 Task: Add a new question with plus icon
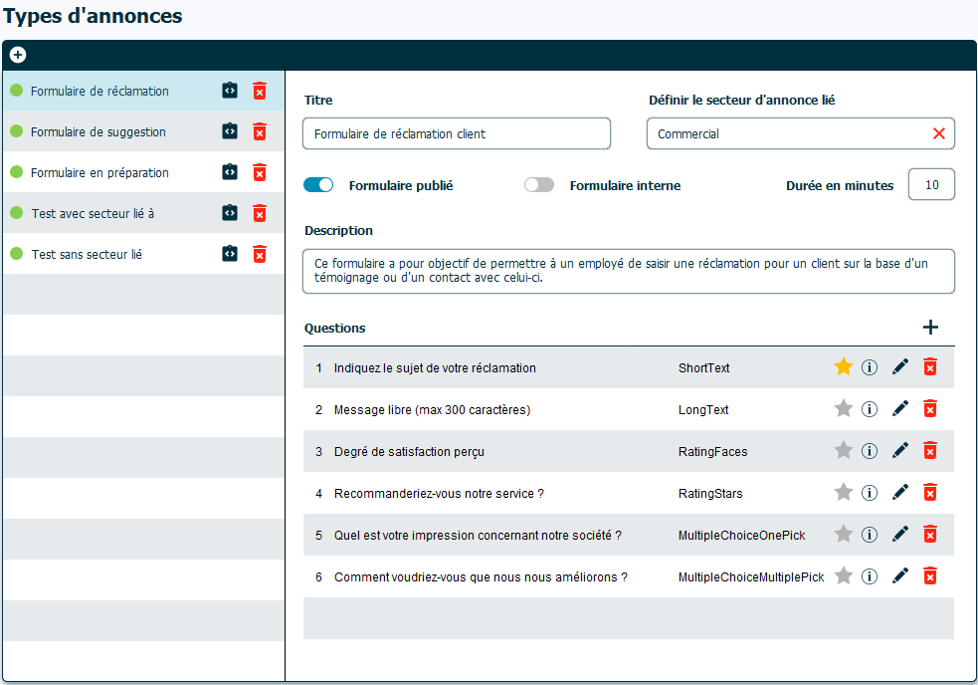[930, 328]
